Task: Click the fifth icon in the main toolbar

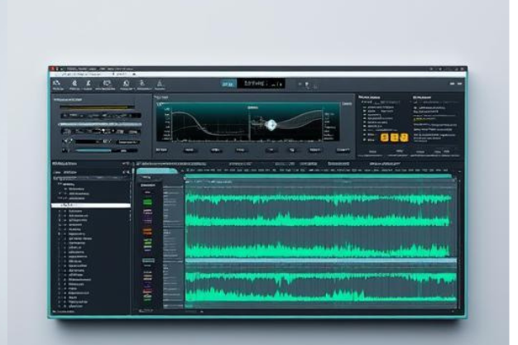Action: coord(126,83)
